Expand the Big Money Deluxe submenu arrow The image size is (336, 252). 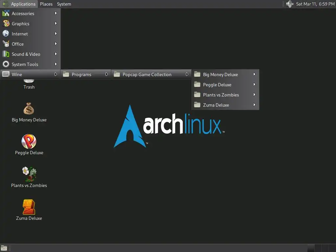point(254,74)
